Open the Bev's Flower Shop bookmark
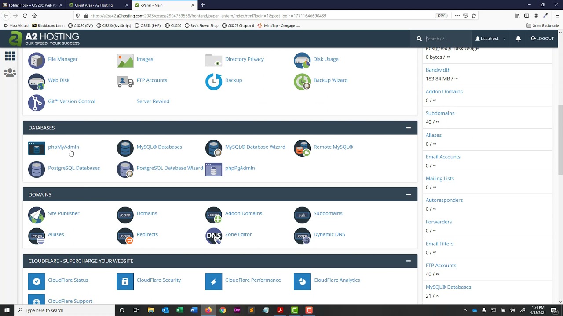Image resolution: width=563 pixels, height=316 pixels. pyautogui.click(x=201, y=25)
